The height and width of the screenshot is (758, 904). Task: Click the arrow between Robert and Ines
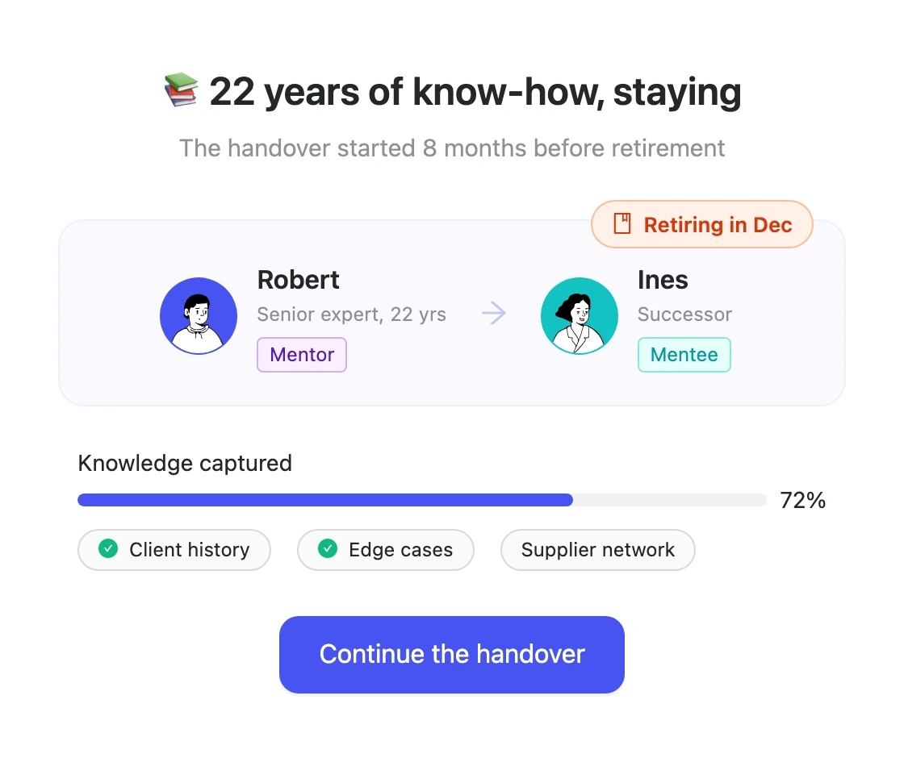click(x=494, y=314)
